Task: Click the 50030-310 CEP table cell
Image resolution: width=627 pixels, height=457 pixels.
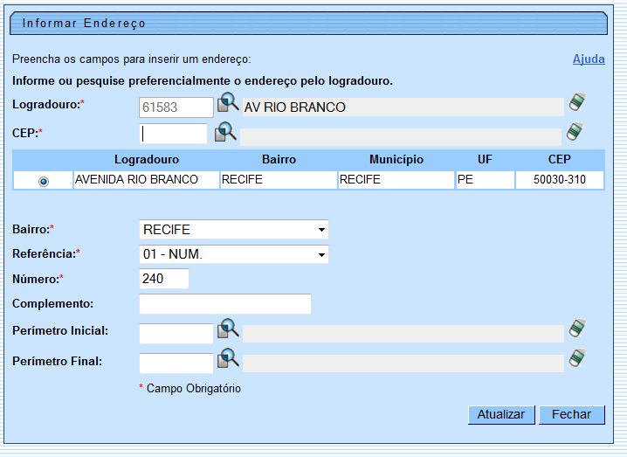Action: click(x=559, y=180)
